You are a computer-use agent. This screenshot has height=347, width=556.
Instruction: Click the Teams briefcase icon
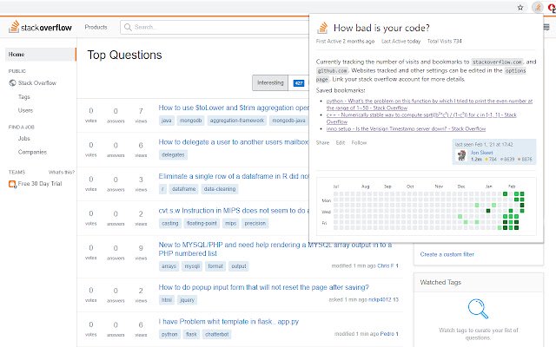pos(12,184)
